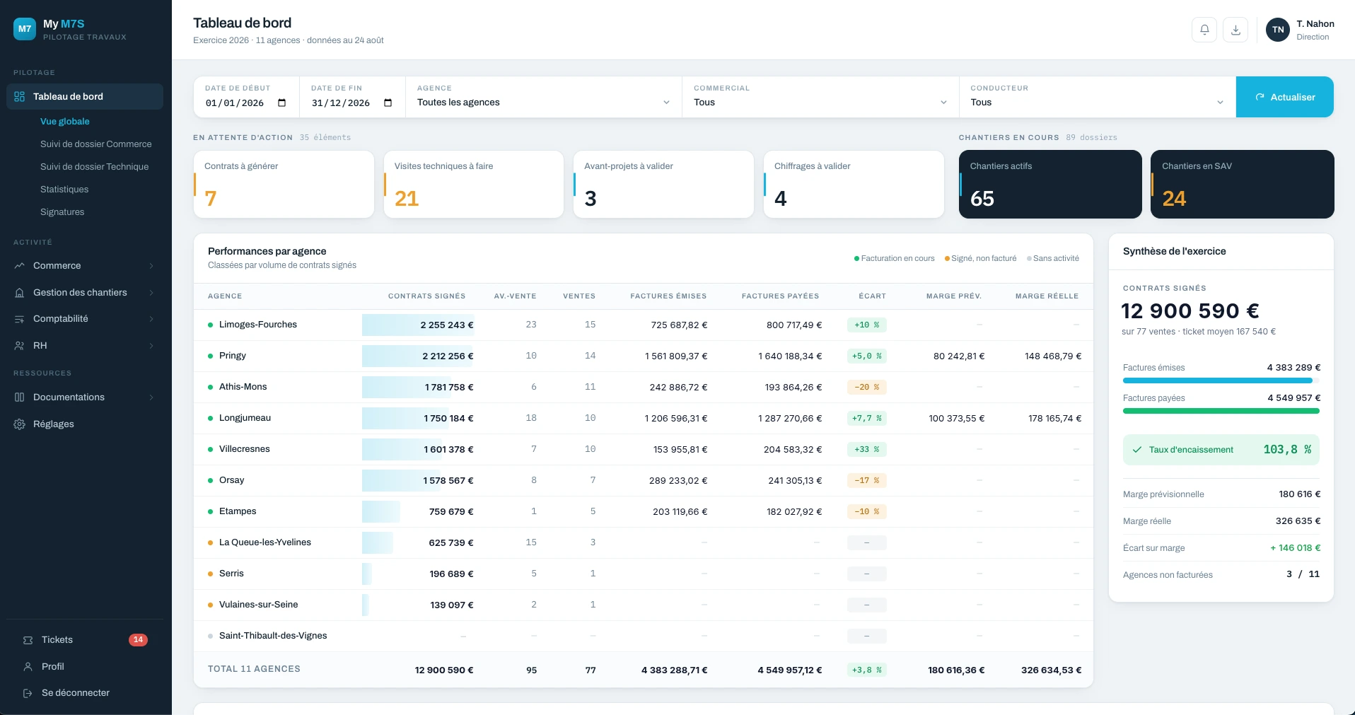Open Suivi de dossier Technique
The height and width of the screenshot is (715, 1355).
pyautogui.click(x=95, y=167)
